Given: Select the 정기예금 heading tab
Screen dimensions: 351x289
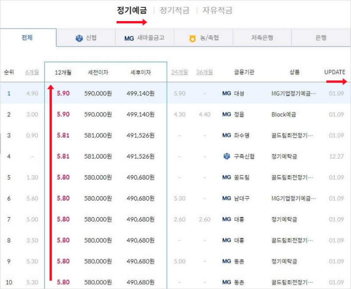Looking at the screenshot, I should pos(132,10).
